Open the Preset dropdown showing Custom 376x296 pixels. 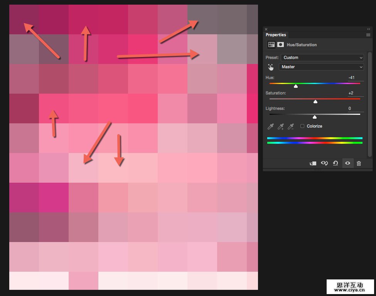coord(322,57)
